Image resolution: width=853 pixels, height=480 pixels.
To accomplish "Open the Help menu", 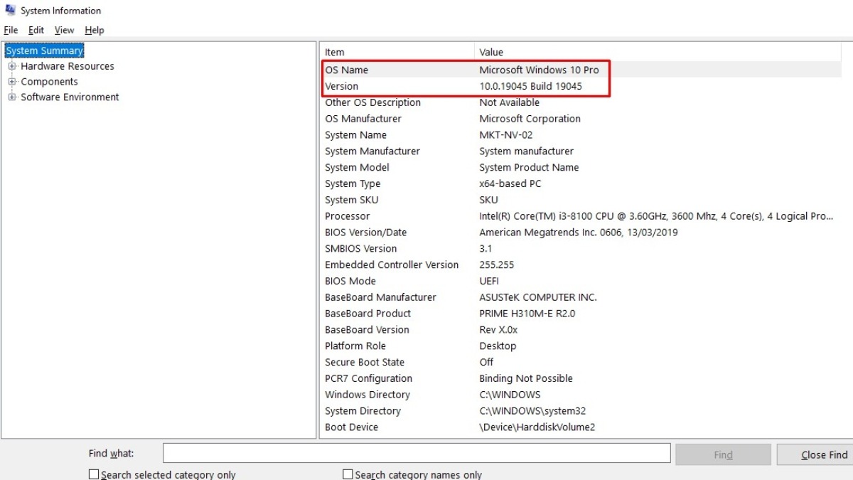I will (95, 30).
